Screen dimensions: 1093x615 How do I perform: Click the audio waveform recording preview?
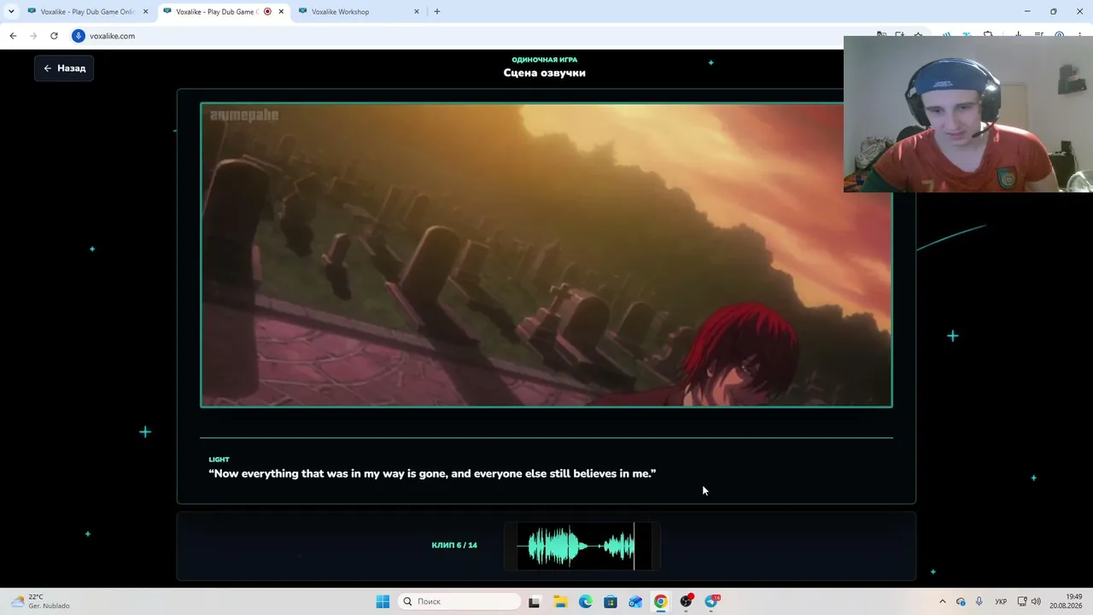pos(582,546)
